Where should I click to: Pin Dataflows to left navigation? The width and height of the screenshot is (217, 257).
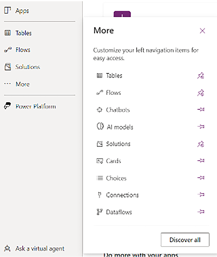click(201, 212)
